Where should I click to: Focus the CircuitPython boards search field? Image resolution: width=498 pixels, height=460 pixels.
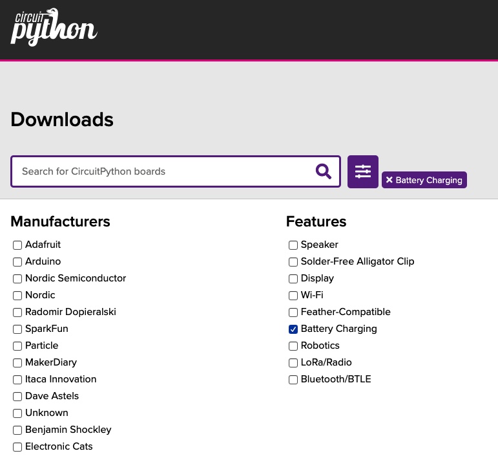(x=176, y=171)
